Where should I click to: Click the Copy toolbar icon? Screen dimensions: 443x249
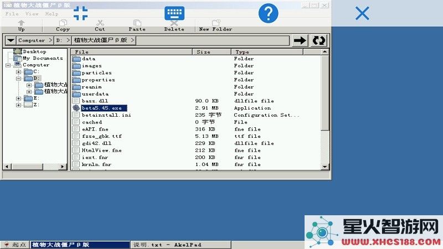tap(63, 23)
